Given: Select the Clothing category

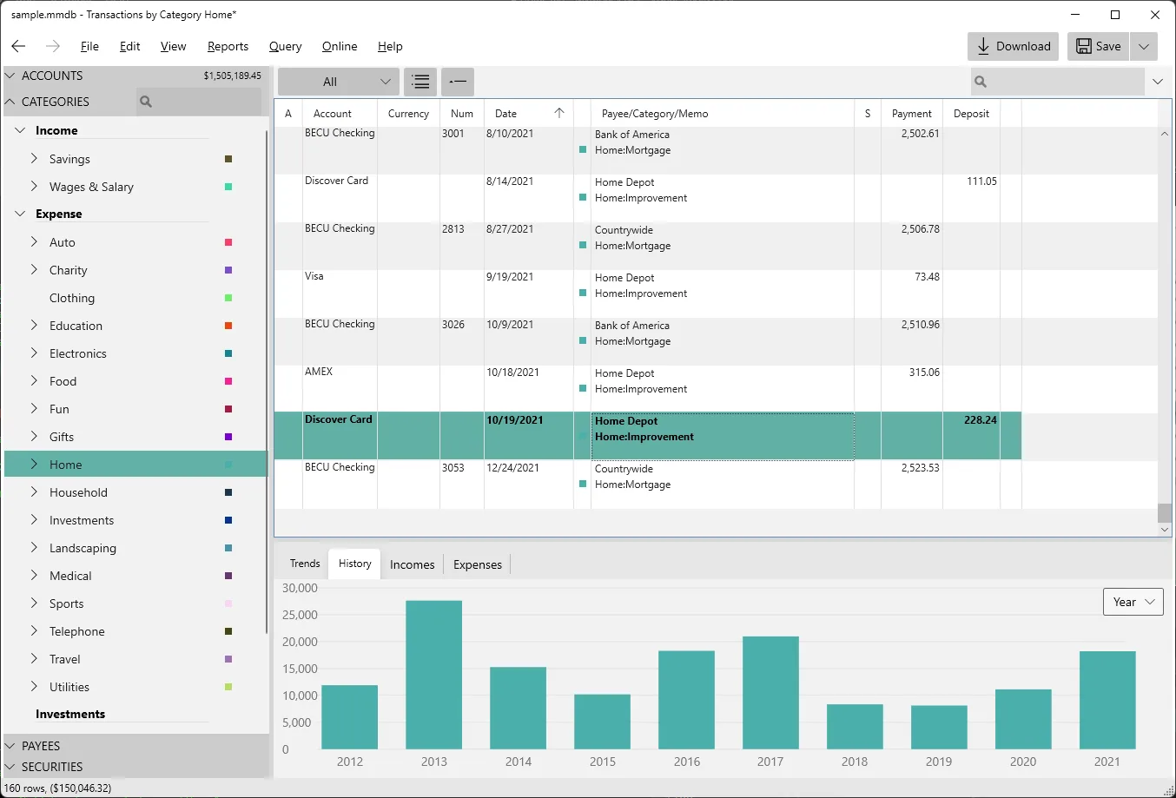Looking at the screenshot, I should pos(72,298).
